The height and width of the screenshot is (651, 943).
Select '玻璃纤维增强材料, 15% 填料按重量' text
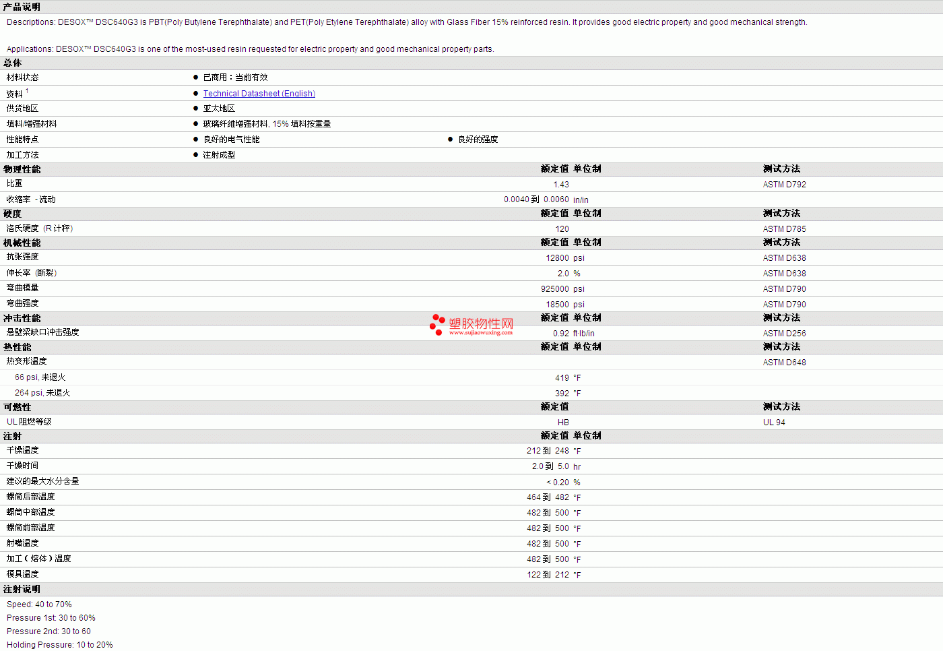(x=267, y=124)
